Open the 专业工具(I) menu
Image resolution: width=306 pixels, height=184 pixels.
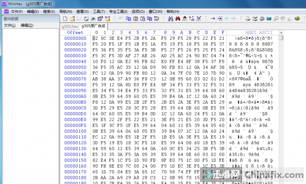pos(118,11)
